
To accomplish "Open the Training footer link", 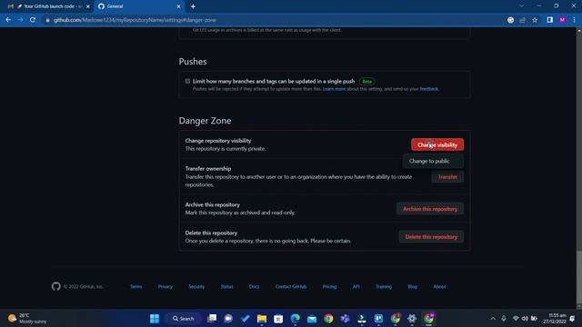I will click(x=384, y=287).
